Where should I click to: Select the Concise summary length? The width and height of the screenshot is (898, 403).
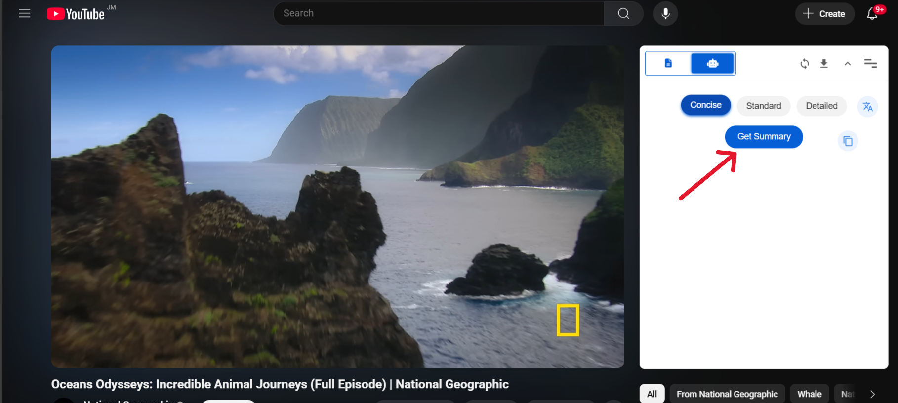(705, 105)
